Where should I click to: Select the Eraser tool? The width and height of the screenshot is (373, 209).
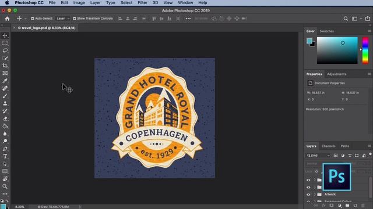pyautogui.click(x=5, y=118)
